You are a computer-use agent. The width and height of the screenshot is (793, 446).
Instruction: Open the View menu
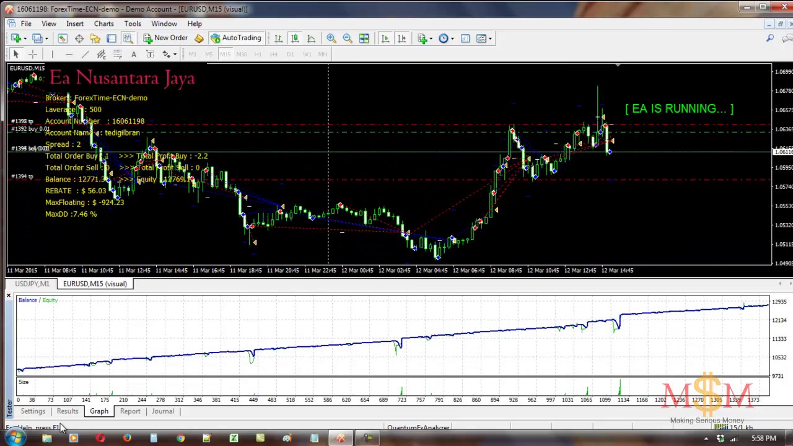tap(48, 24)
